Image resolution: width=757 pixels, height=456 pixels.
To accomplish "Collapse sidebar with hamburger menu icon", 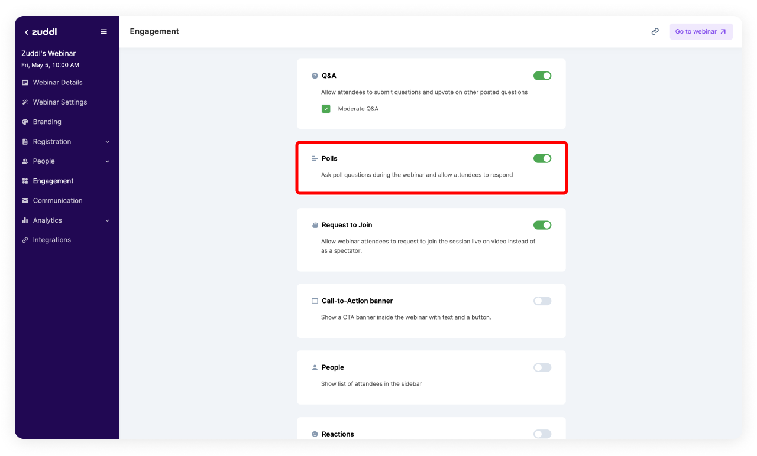I will point(104,32).
